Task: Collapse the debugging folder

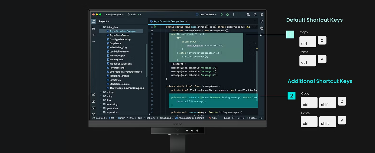Action: (101, 27)
